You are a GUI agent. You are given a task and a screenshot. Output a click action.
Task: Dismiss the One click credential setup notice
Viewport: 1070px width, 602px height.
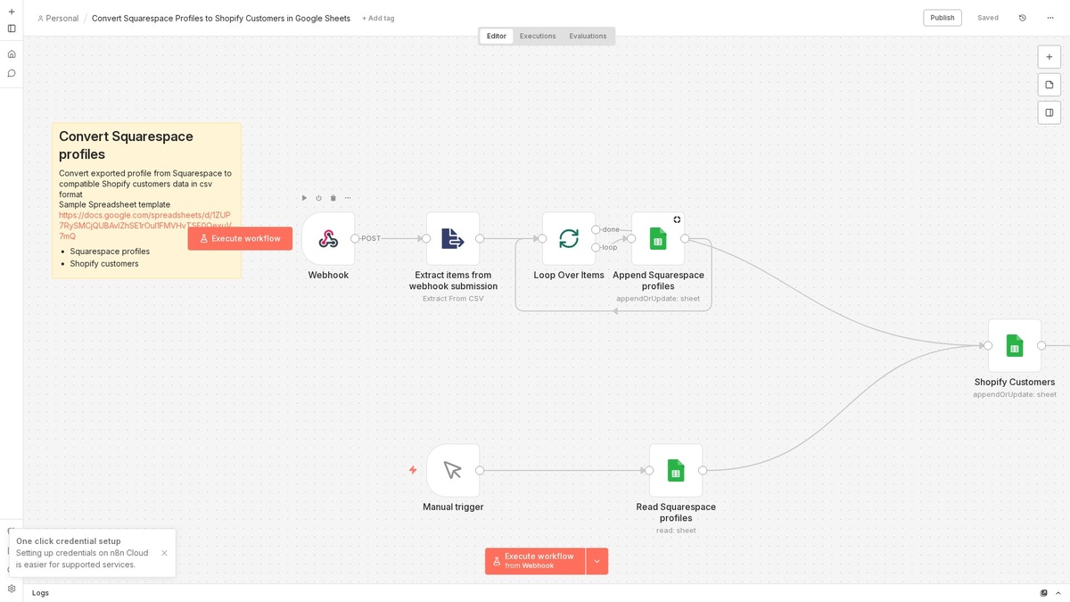tap(164, 553)
